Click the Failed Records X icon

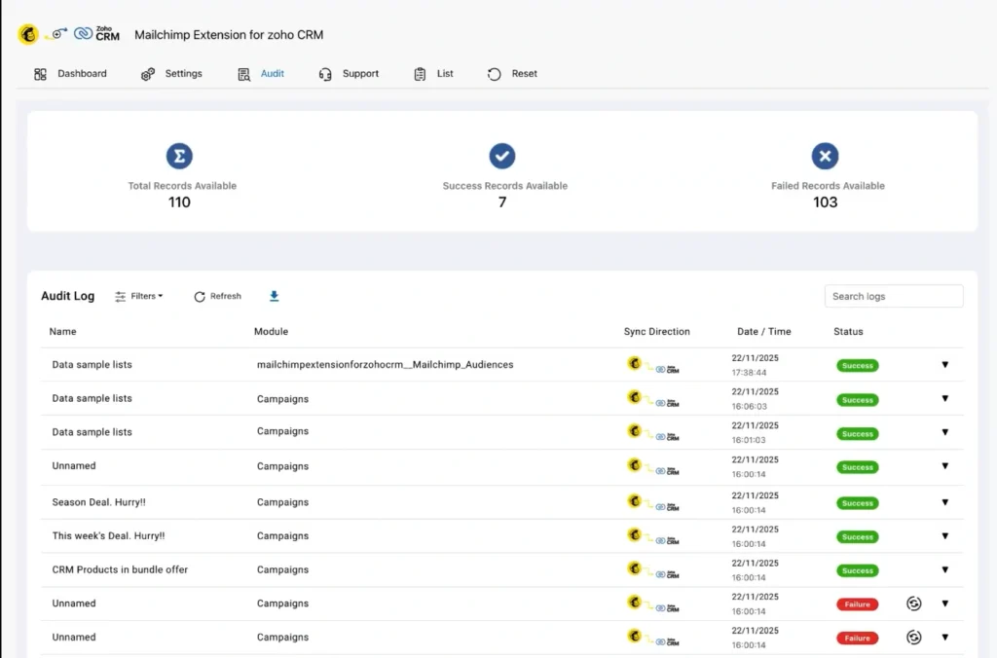pos(825,156)
